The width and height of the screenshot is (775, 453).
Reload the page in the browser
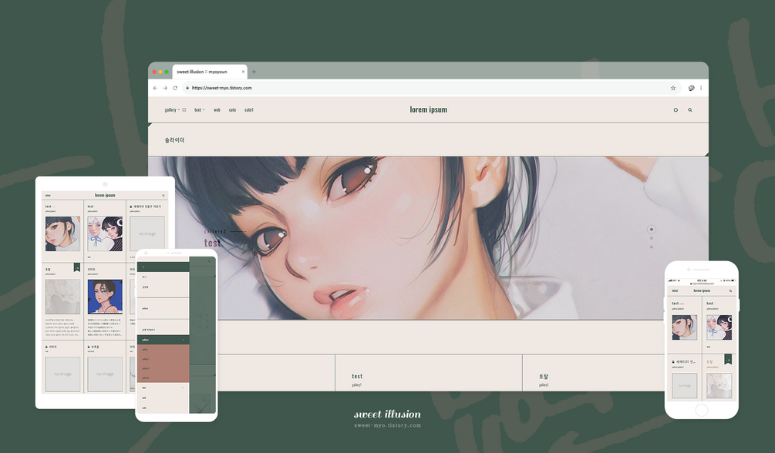175,88
